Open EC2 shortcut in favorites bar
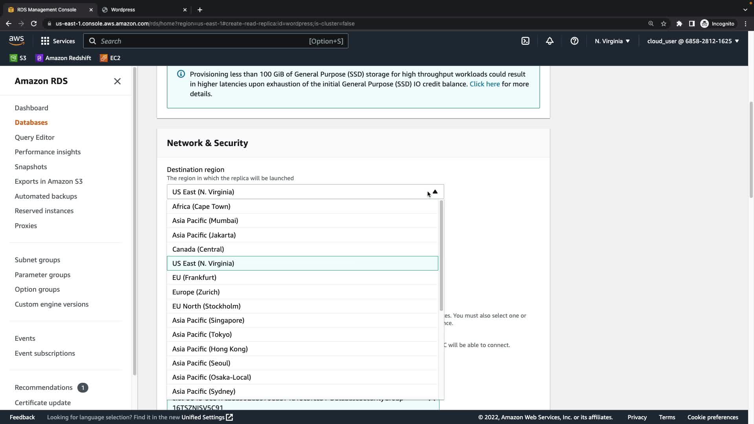 (x=110, y=58)
